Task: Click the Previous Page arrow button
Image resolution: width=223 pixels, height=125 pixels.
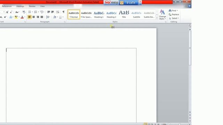Action: click(x=190, y=115)
